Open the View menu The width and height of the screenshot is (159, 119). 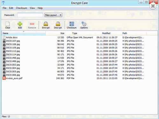pos(32,8)
